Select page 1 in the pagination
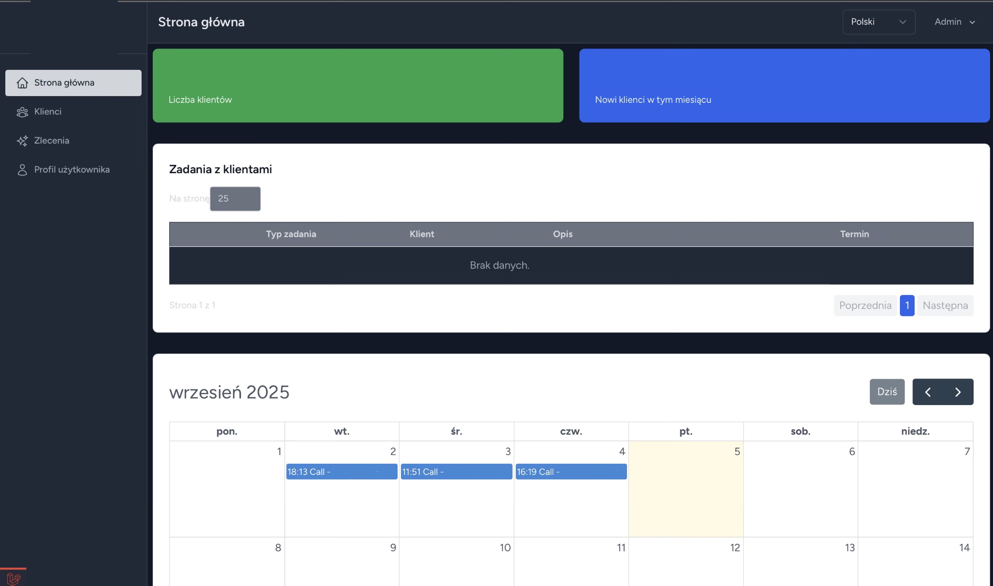This screenshot has height=586, width=993. coord(907,305)
